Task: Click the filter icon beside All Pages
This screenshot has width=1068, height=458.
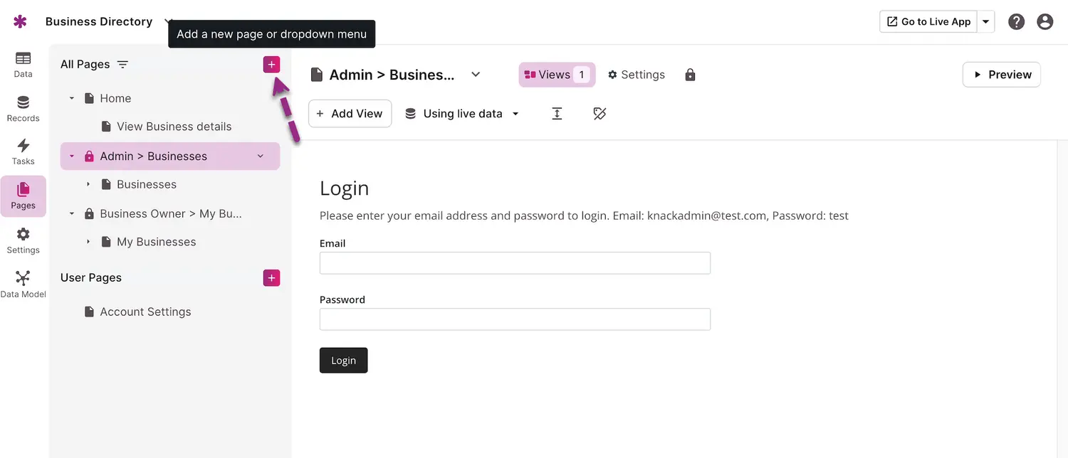Action: tap(123, 65)
